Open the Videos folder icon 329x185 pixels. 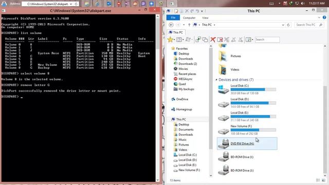(x=223, y=69)
